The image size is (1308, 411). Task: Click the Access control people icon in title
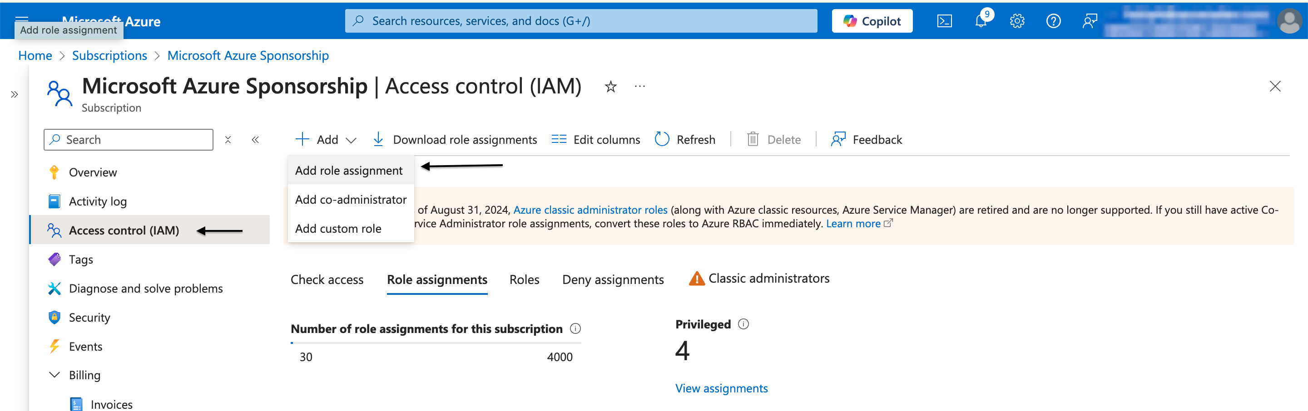59,94
